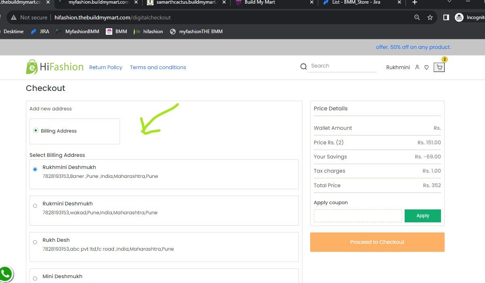Open the wishlist heart icon
The height and width of the screenshot is (283, 485).
pos(426,68)
